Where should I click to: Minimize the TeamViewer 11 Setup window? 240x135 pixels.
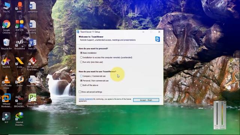(x=143, y=32)
